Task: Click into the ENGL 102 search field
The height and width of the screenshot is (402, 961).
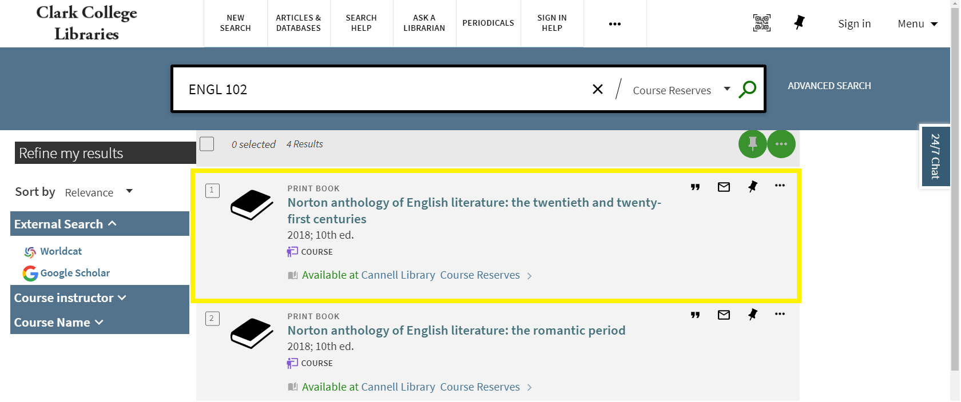Action: (383, 89)
